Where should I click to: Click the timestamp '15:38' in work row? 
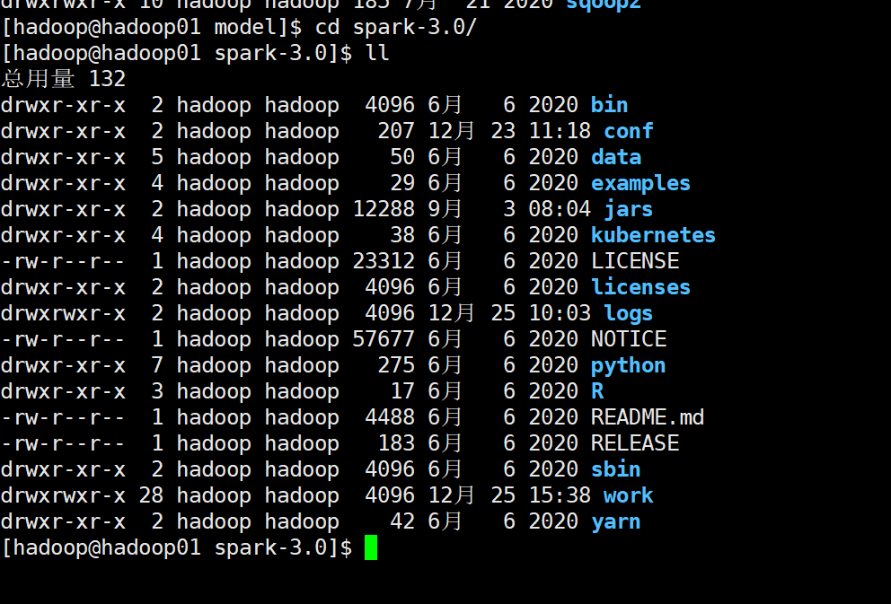[560, 496]
